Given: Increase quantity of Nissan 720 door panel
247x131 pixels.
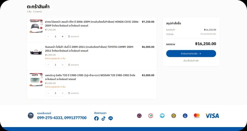Looking at the screenshot, I should [63, 93].
